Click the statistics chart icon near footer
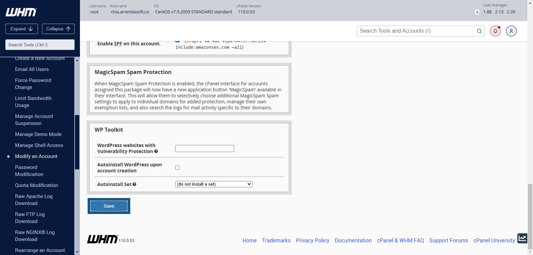533x255 pixels. (522, 238)
